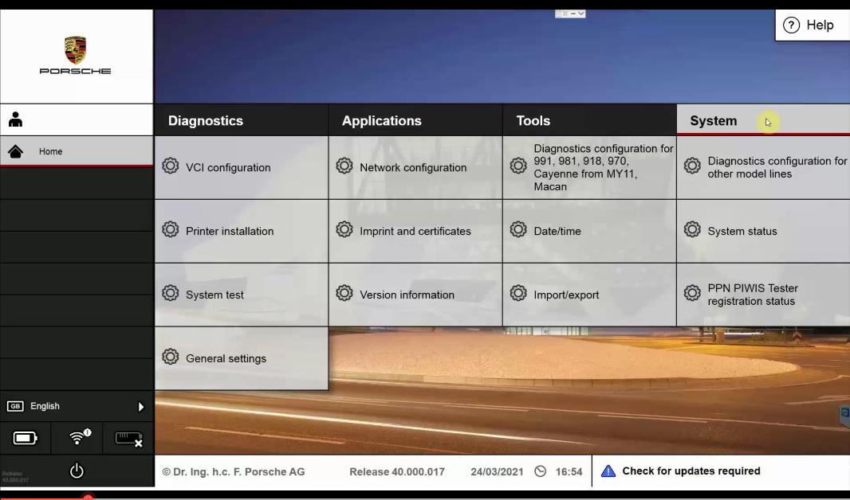Open VCI configuration
The image size is (850, 500).
228,167
